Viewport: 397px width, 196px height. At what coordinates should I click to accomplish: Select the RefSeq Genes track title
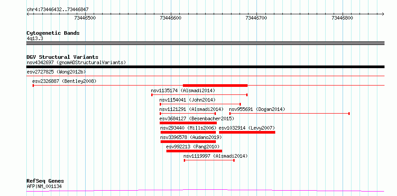pyautogui.click(x=45, y=181)
